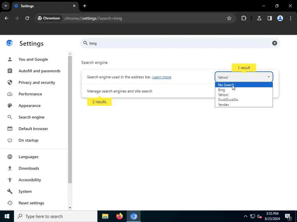The image size is (297, 222).
Task: Toggle the side panel icon
Action: coord(269,18)
